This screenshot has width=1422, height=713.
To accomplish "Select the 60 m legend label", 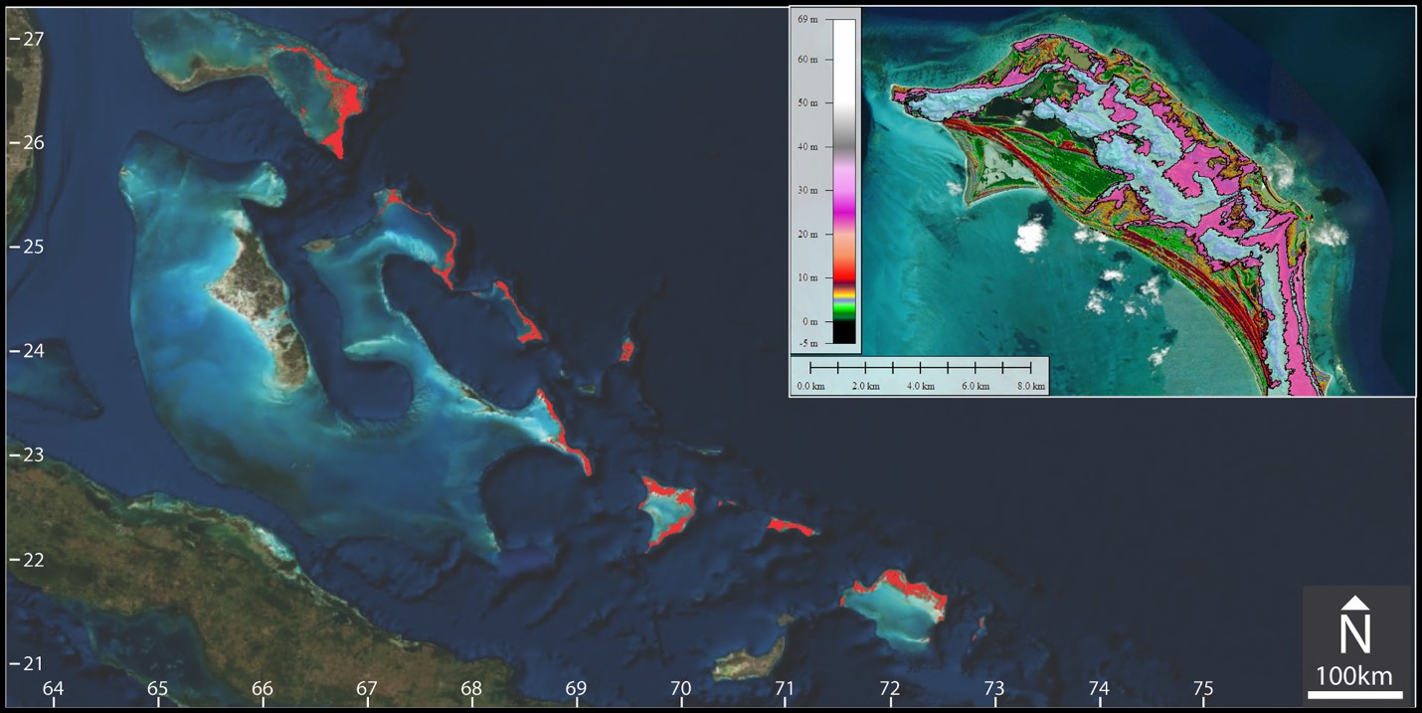I will click(807, 59).
